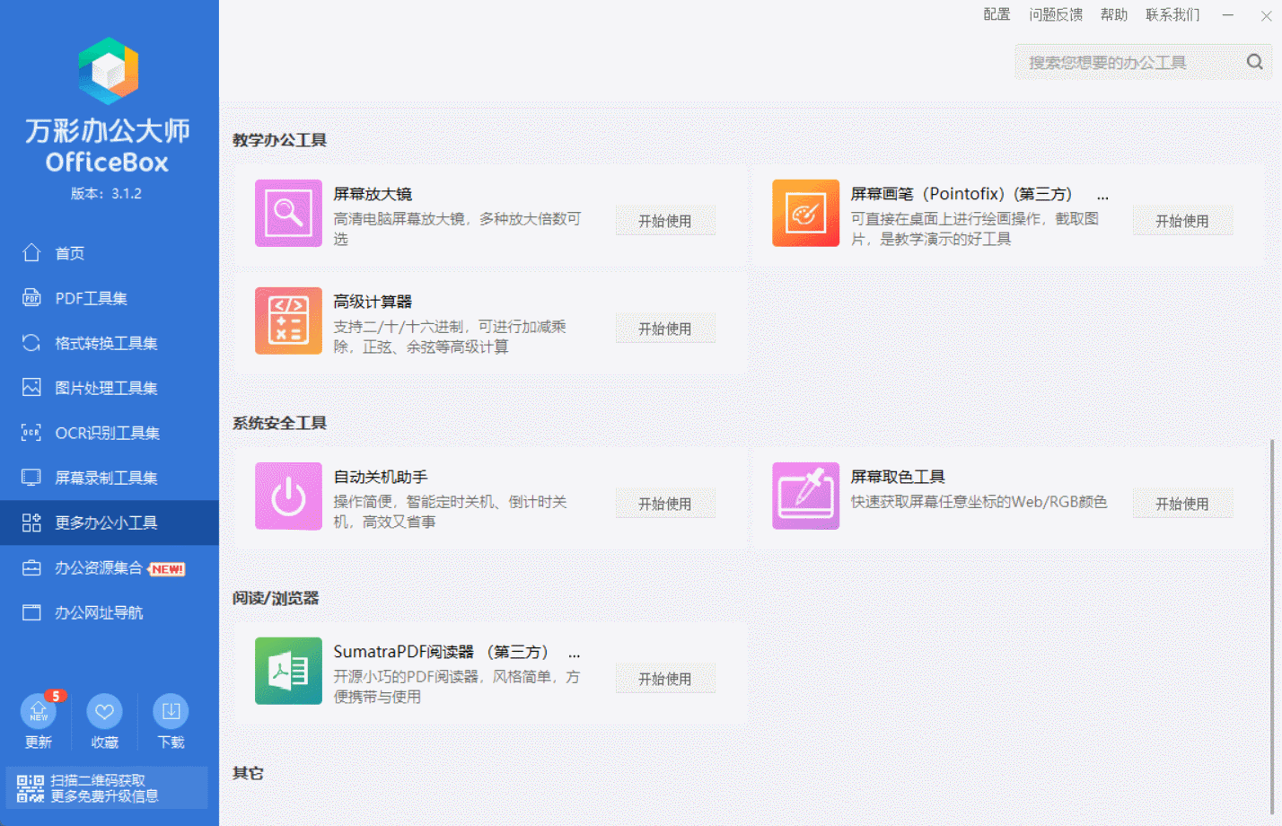
Task: Click the 屏幕取色工具 color picker icon
Action: click(x=805, y=496)
